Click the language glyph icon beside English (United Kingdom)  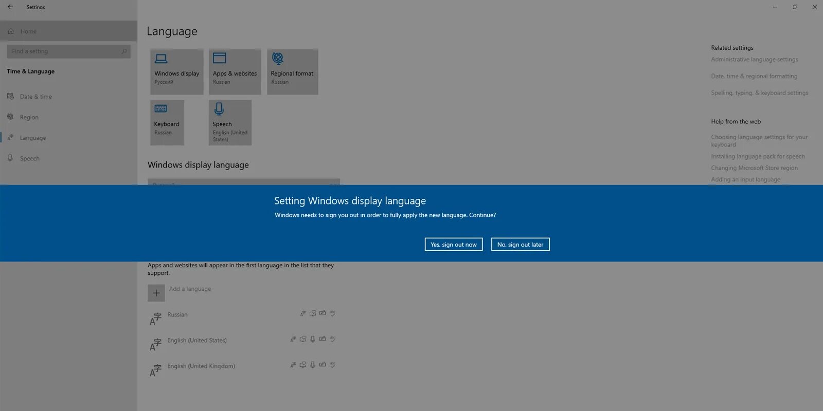pyautogui.click(x=155, y=370)
